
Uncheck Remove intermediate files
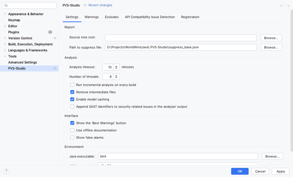pos(72,92)
